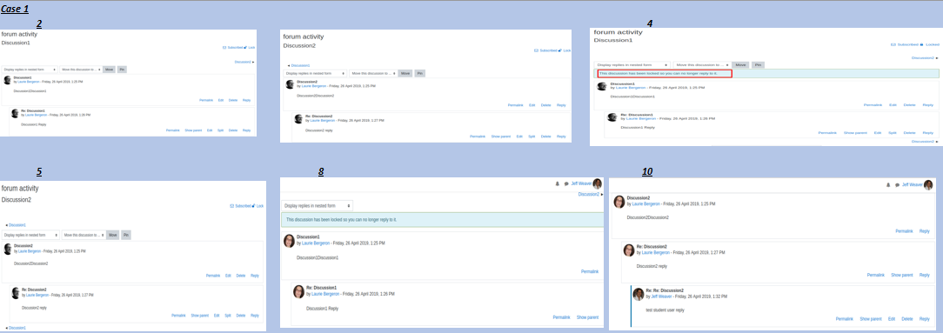Click the avatar on screenshot 8's Re: Discussion1 post

(298, 291)
